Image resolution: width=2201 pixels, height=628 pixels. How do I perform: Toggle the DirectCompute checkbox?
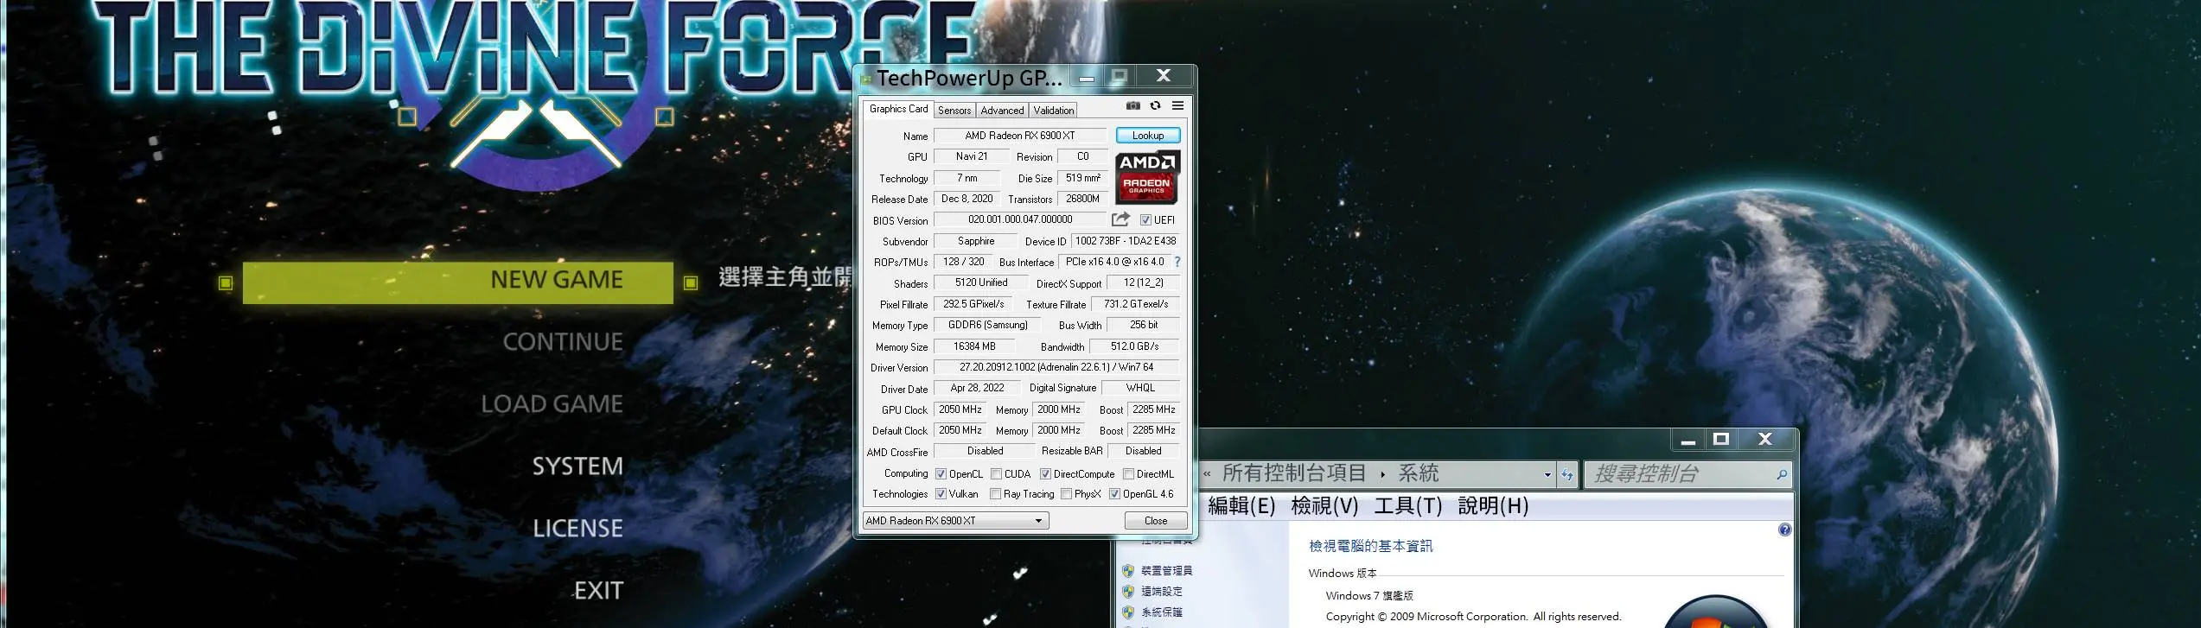(x=1045, y=473)
